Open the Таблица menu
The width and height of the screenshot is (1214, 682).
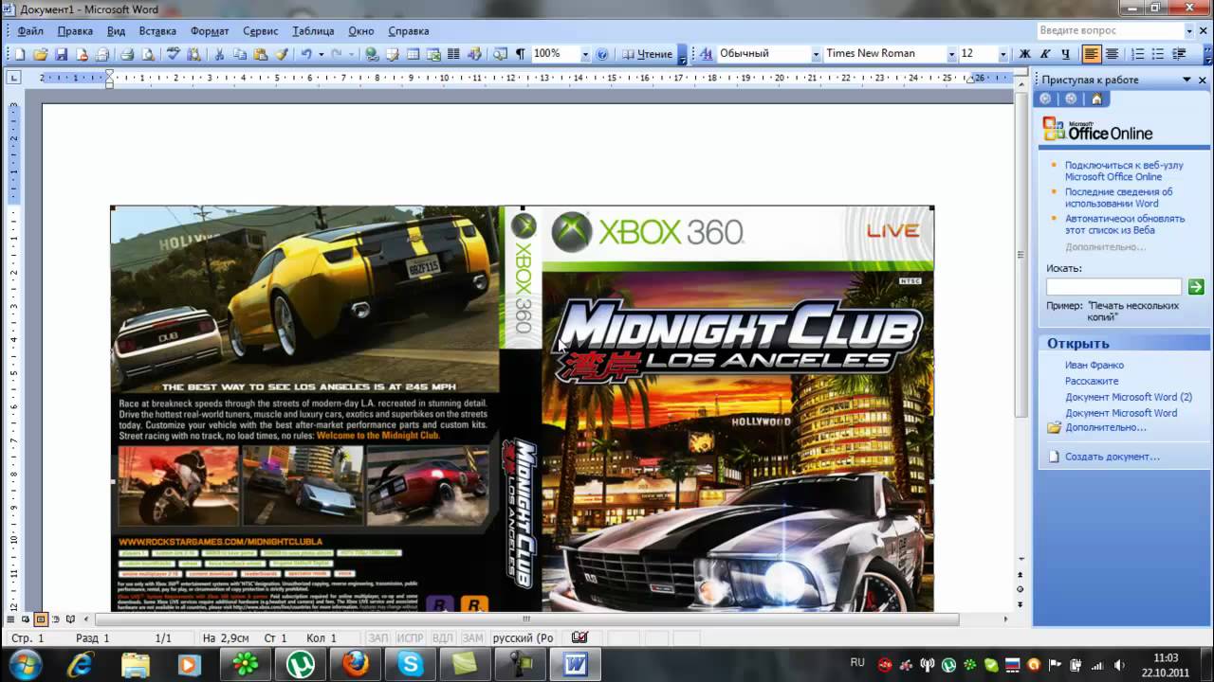tap(313, 31)
